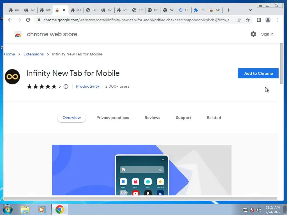Click the vertical page scrollbar
Screen dimensions: 287x215
281,64
